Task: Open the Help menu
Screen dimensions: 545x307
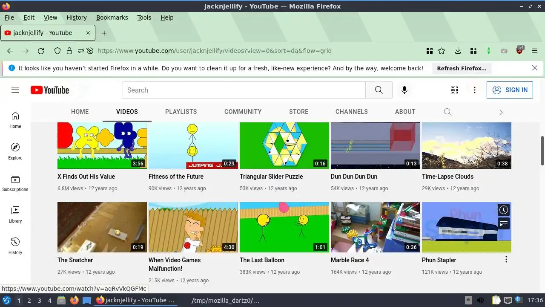Action: click(167, 17)
